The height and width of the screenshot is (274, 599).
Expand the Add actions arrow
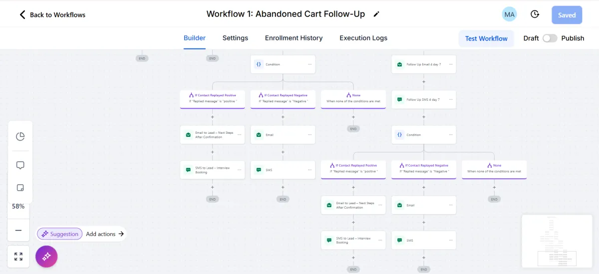pos(121,234)
